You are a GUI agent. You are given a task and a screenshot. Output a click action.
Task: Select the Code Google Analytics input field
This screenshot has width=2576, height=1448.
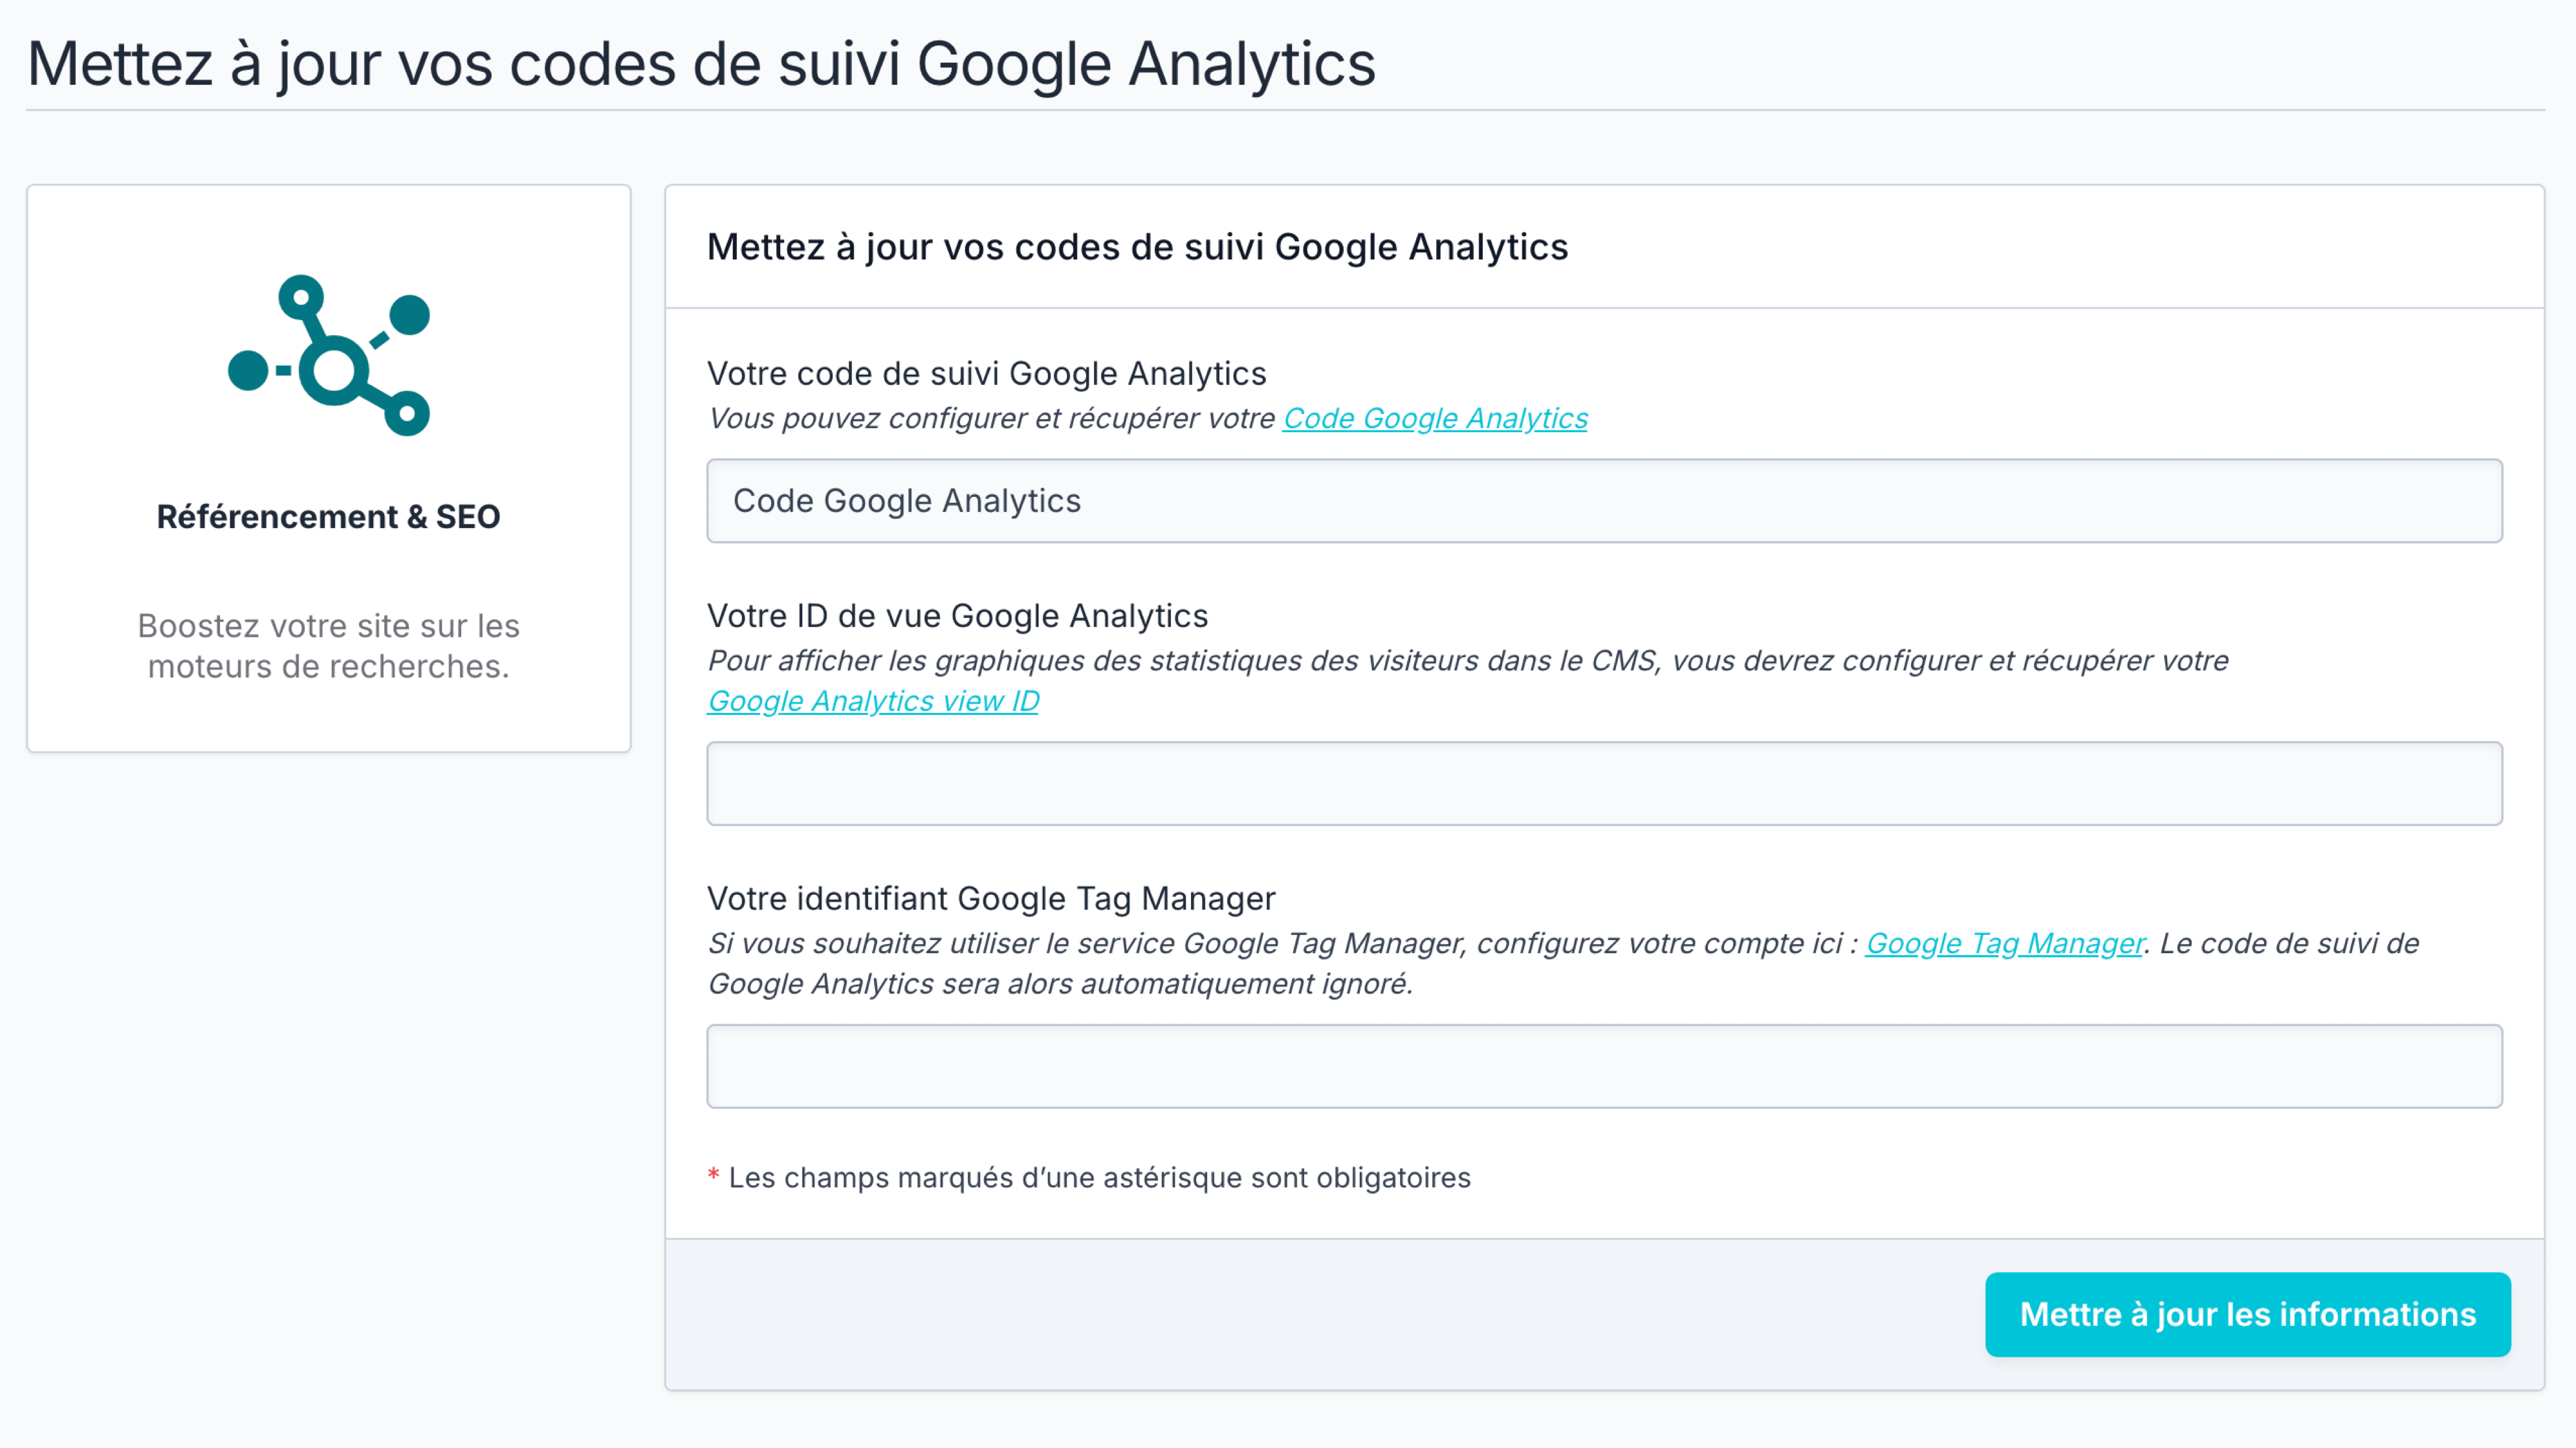[x=1600, y=500]
